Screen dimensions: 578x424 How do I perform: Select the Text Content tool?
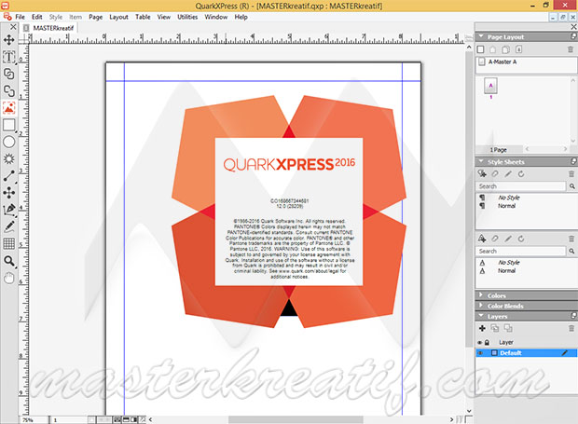point(8,57)
